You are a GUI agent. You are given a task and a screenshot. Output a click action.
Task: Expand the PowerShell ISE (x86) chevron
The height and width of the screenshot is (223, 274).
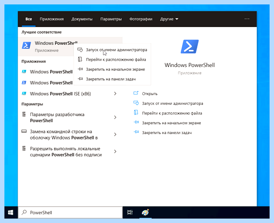(x=115, y=93)
